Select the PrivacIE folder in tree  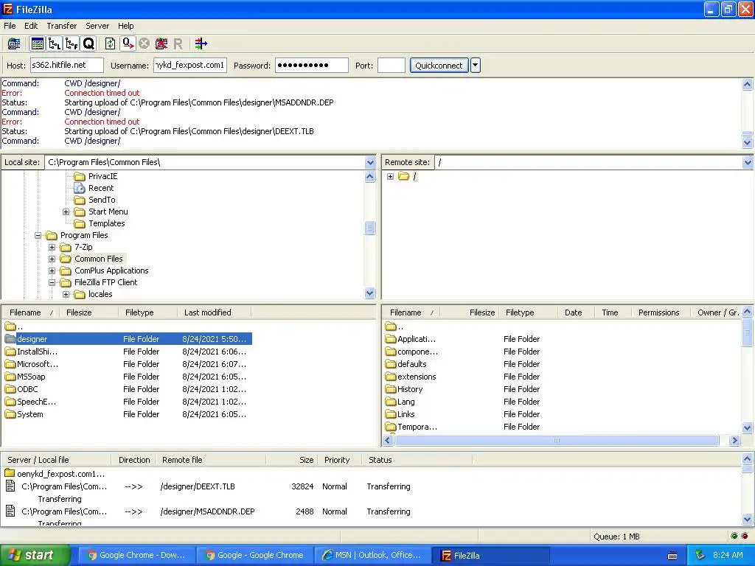(102, 177)
